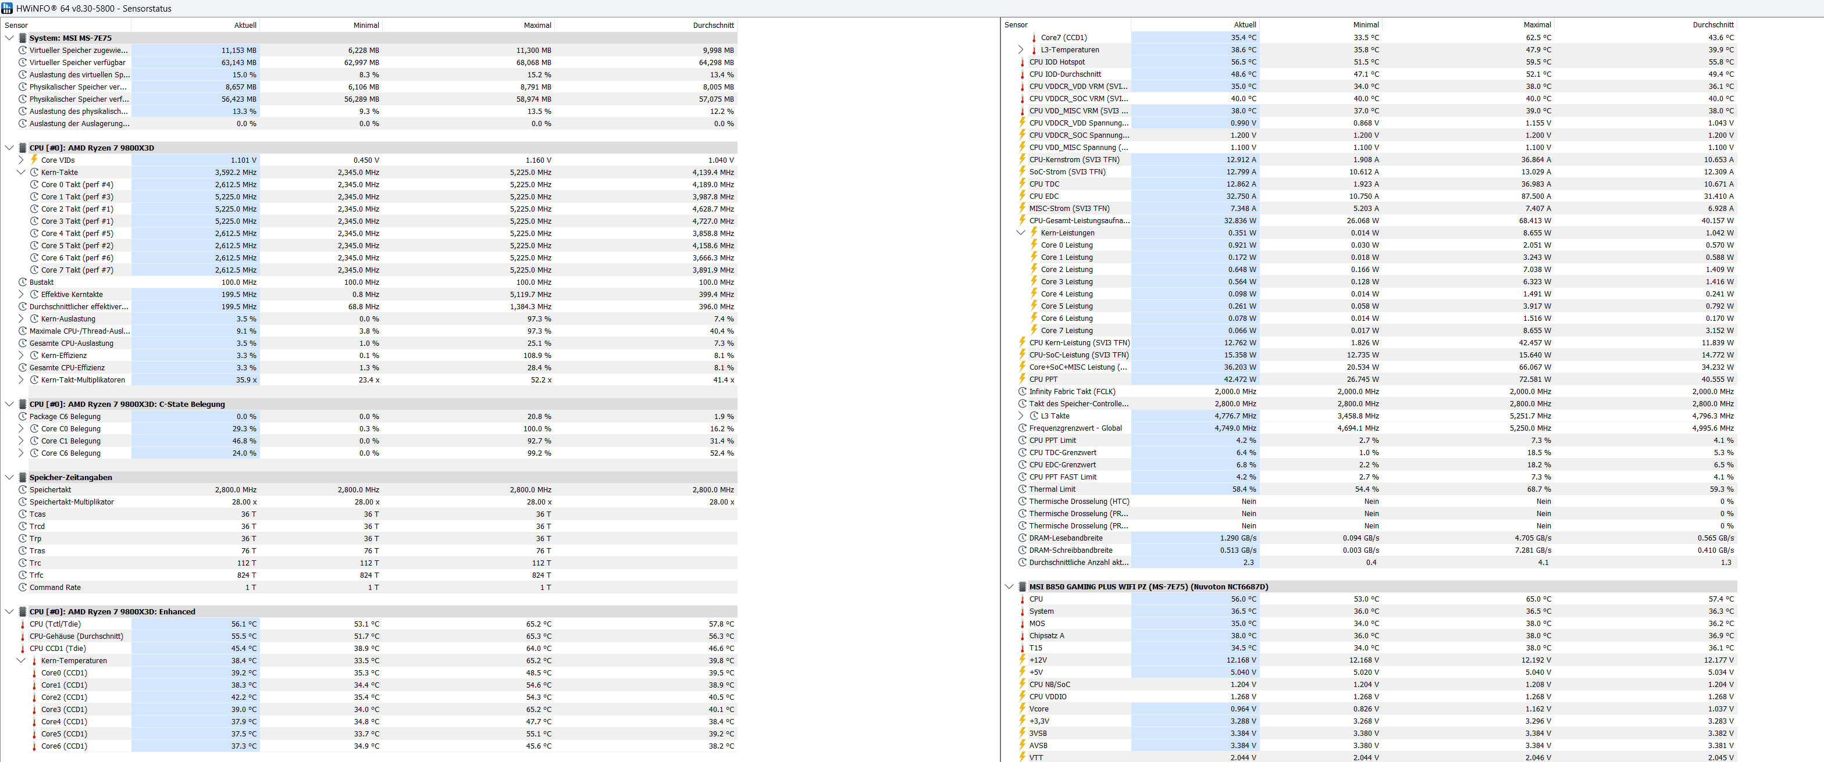Image resolution: width=1824 pixels, height=762 pixels.
Task: Click the left Maximal column header
Action: (537, 26)
